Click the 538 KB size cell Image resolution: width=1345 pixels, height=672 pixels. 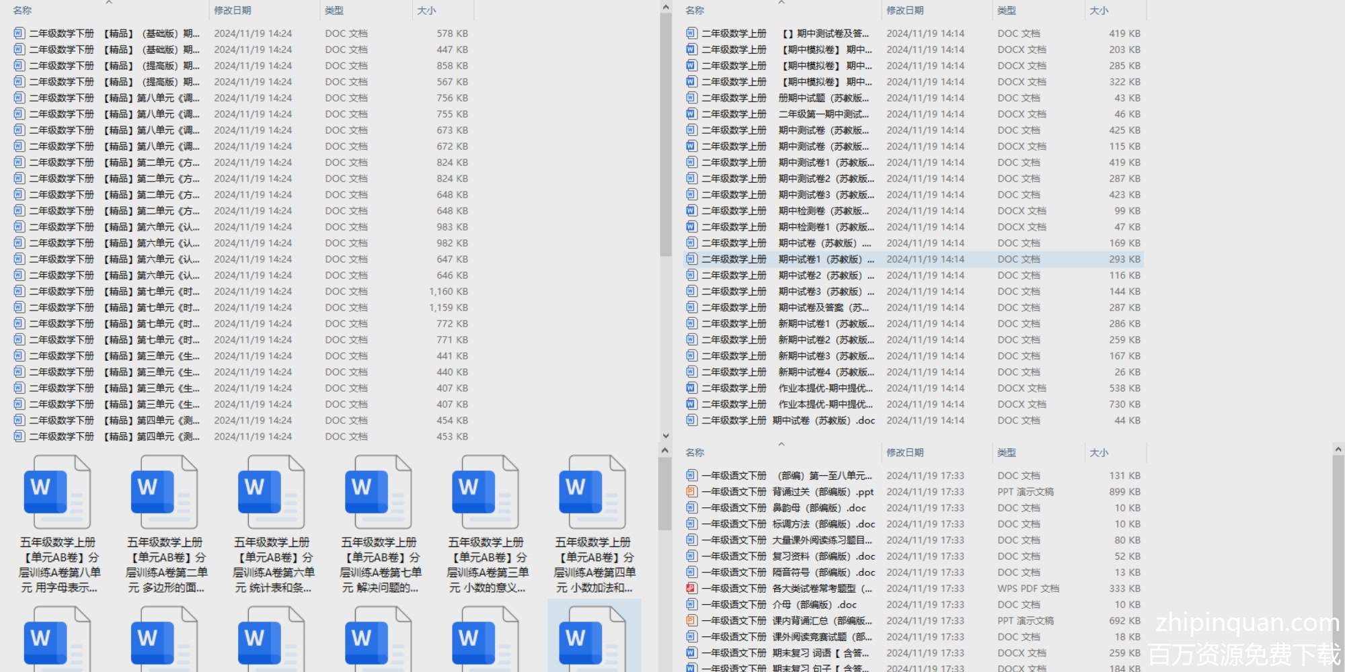tap(1125, 388)
